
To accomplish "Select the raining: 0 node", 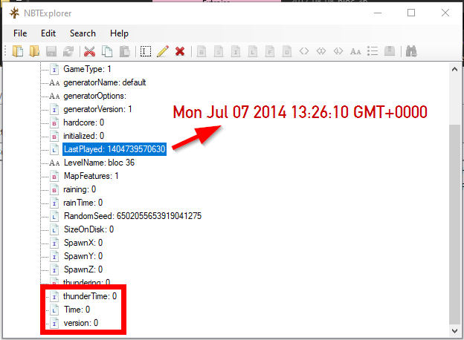I will pyautogui.click(x=80, y=189).
